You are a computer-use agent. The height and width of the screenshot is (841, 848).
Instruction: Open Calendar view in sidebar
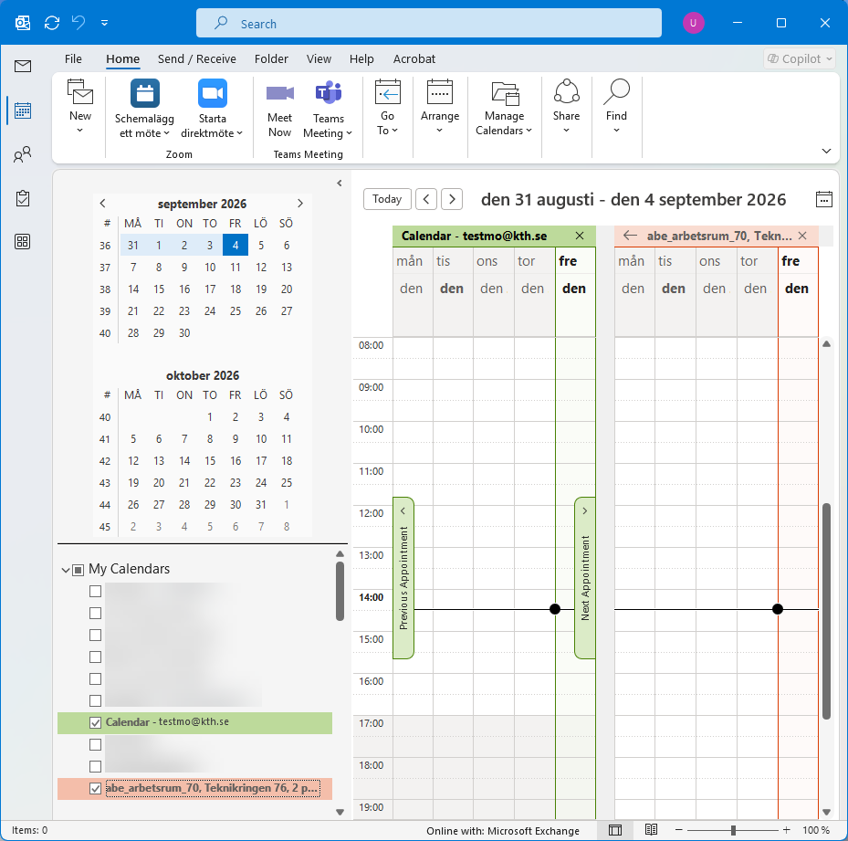23,110
